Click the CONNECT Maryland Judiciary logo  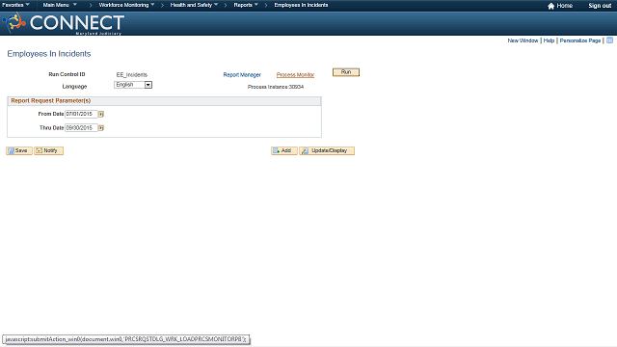point(64,23)
